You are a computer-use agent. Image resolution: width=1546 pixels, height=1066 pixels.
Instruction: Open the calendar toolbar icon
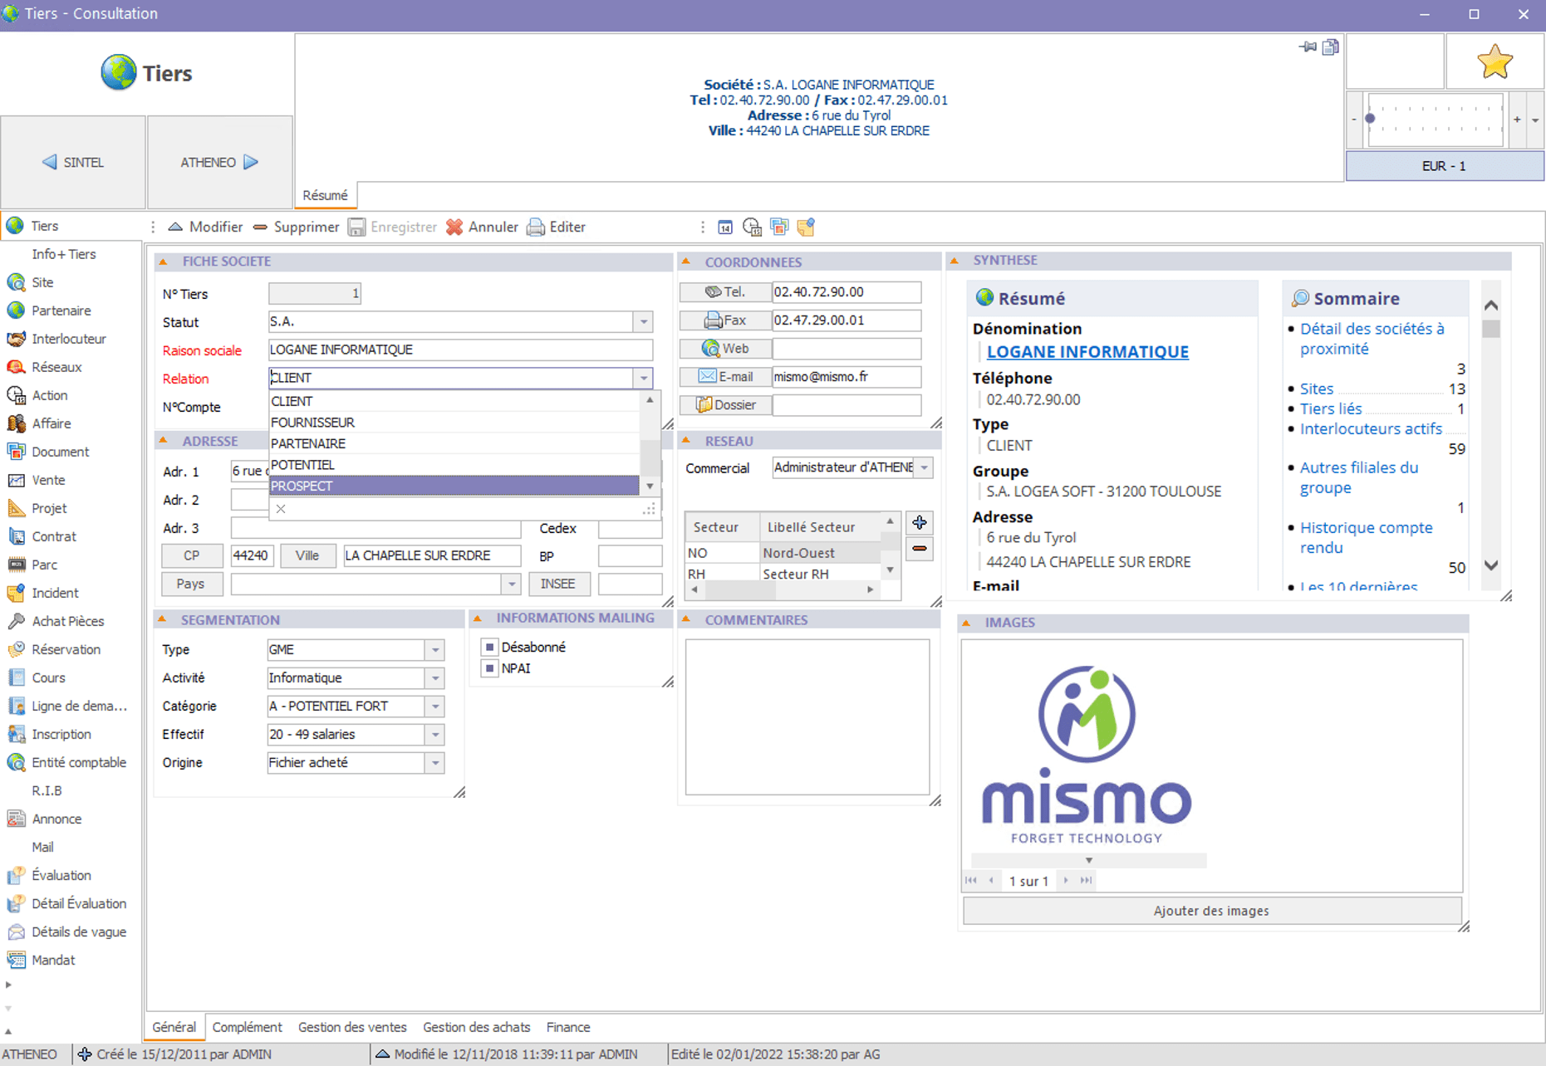724,227
